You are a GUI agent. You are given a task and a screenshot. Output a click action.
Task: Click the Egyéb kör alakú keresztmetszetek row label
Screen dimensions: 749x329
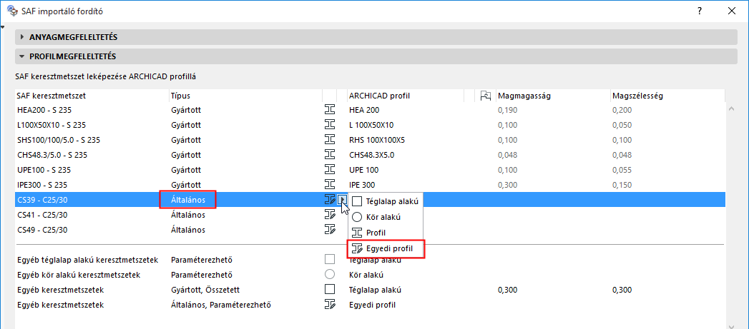pos(79,275)
